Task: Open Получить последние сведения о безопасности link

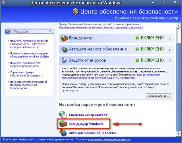Action: [29, 44]
